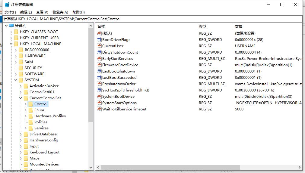Click the icon next to PreshutdownOrder

(x=99, y=84)
